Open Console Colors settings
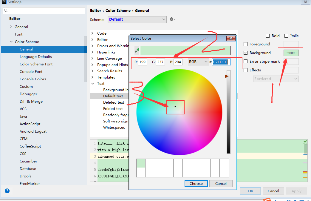This screenshot has height=201, width=311. coord(33,79)
